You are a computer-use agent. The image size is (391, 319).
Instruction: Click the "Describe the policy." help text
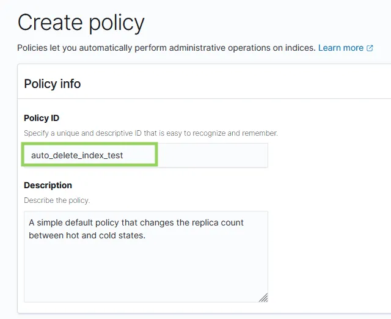pos(57,200)
